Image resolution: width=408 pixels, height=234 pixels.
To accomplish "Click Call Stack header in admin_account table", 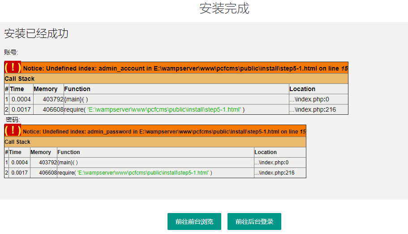I will coord(20,79).
